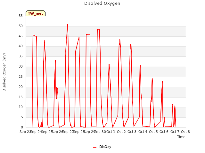Click the 35 y-axis tick value
This screenshot has height=153, width=205.
point(20,56)
